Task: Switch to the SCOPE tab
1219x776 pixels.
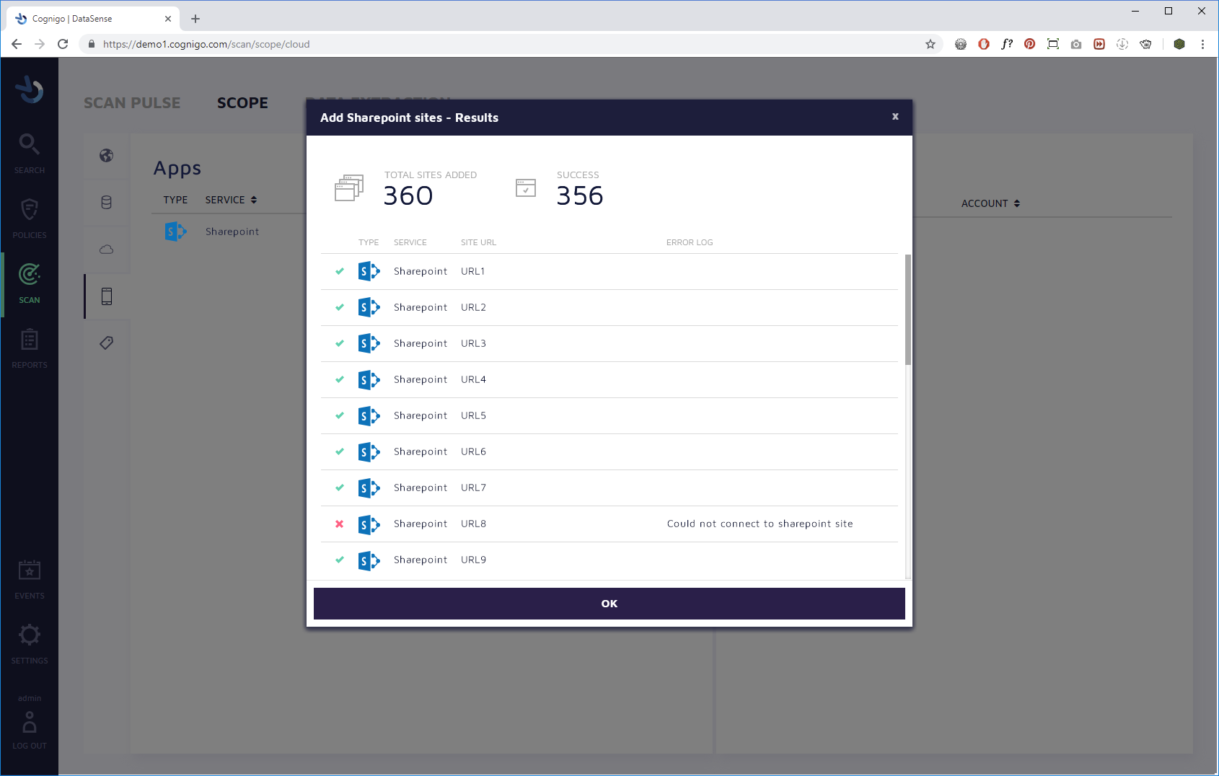Action: [242, 103]
